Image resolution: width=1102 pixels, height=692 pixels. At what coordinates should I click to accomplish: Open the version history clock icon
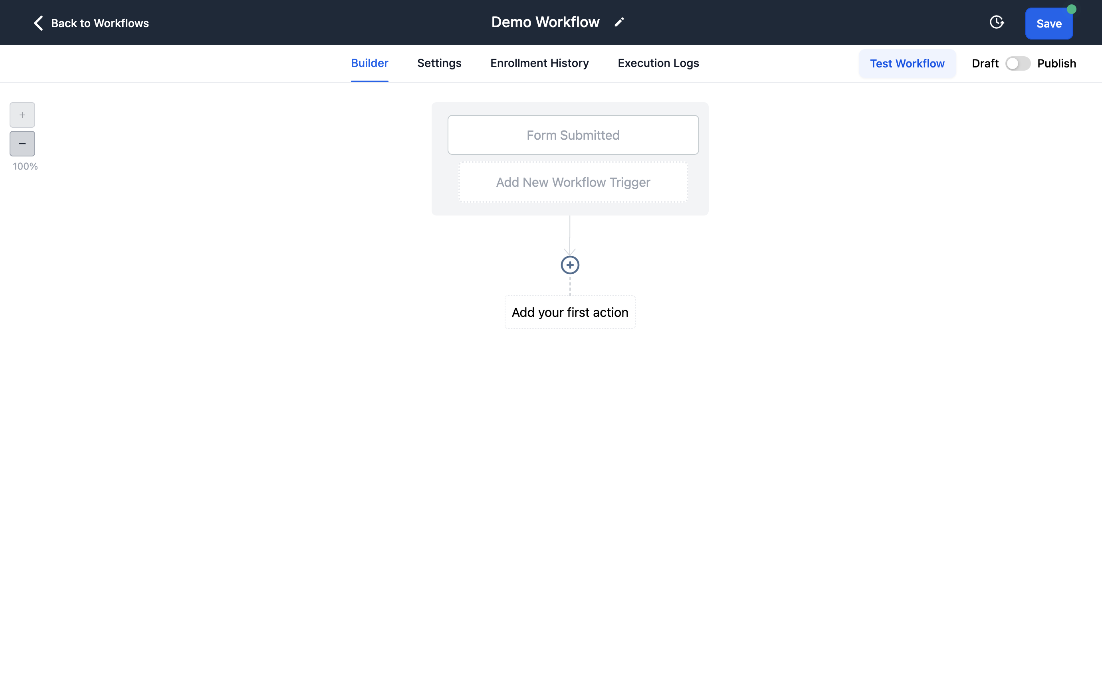pyautogui.click(x=996, y=22)
